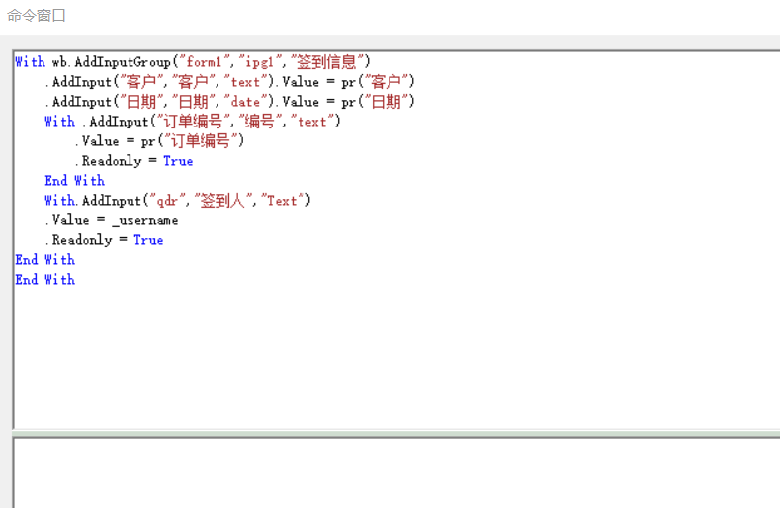Place cursor on the _username variable

pyautogui.click(x=145, y=220)
